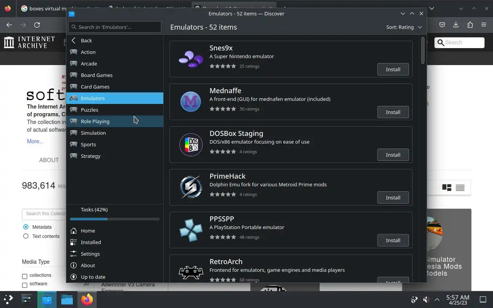
Task: Click the muted volume tray icon
Action: click(426, 300)
